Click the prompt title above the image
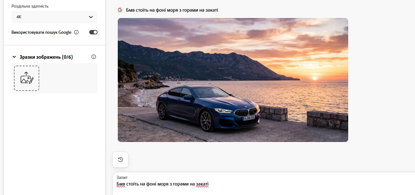 [x=172, y=10]
